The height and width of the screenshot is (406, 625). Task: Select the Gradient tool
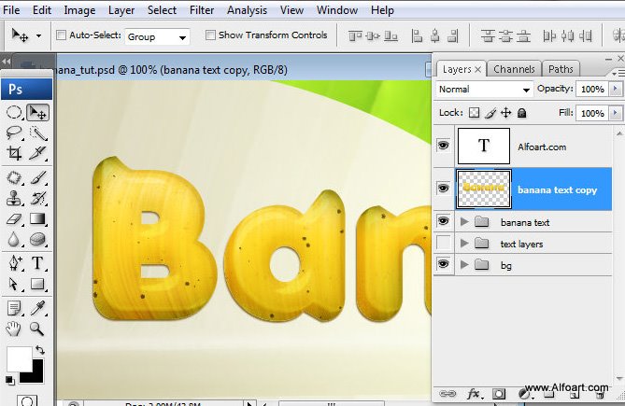click(x=38, y=219)
